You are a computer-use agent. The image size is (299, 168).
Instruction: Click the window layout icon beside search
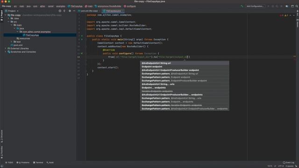click(x=292, y=6)
